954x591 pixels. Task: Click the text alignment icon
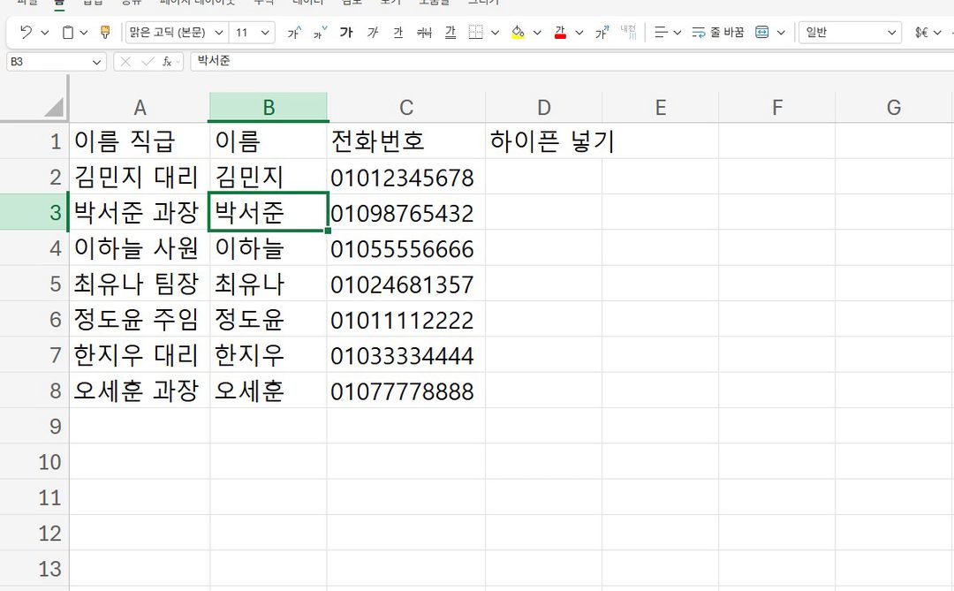(x=661, y=33)
